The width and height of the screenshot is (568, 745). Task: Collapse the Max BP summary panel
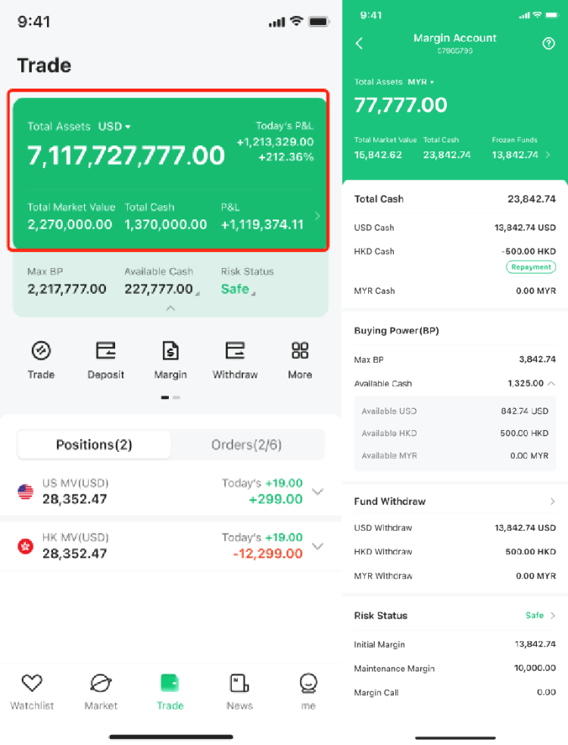pyautogui.click(x=170, y=308)
